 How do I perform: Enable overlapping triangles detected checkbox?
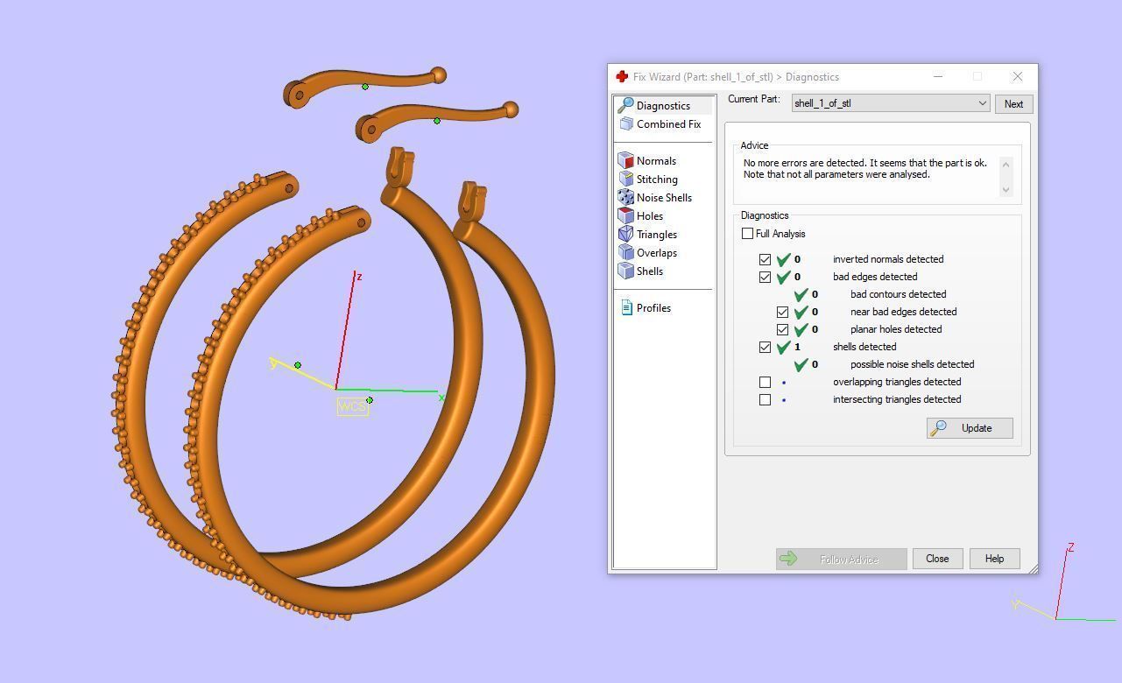coord(765,382)
